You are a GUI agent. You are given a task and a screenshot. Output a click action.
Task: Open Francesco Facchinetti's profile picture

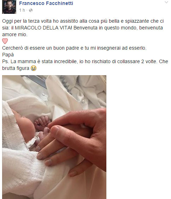pos(9,7)
